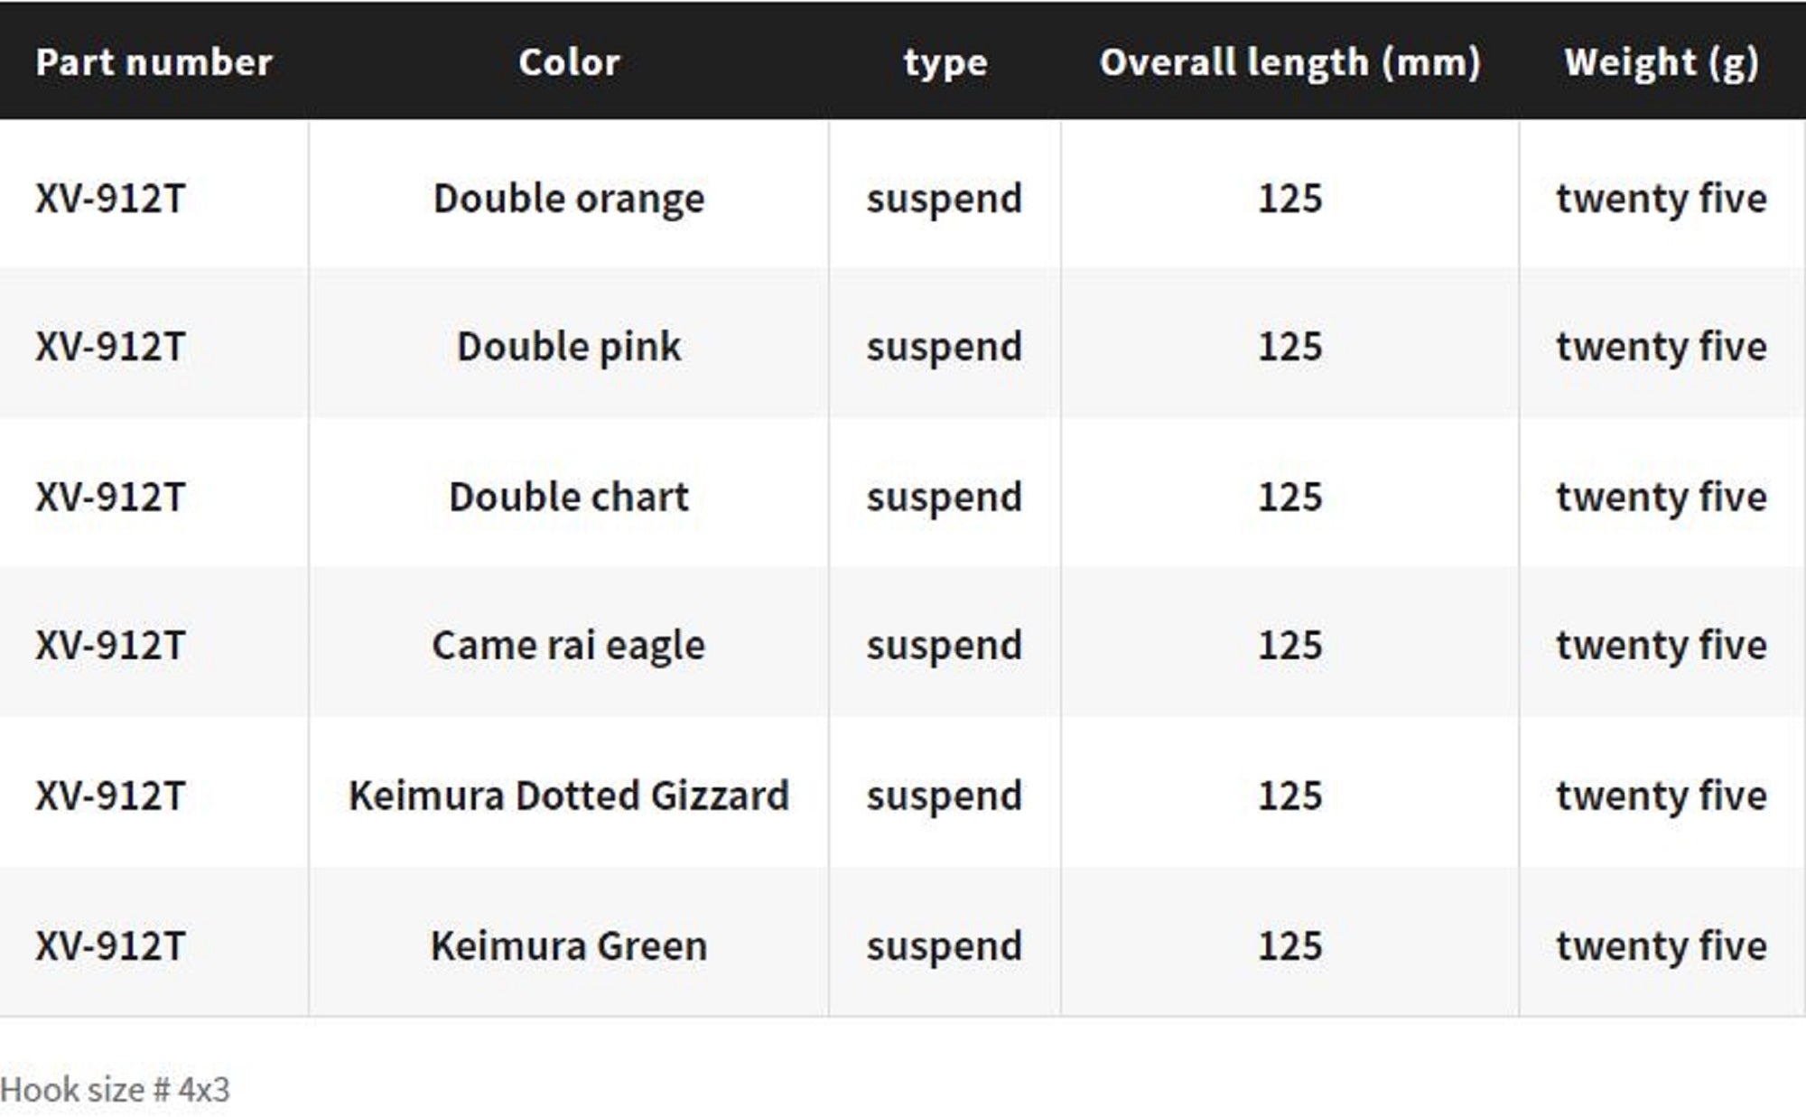Click the Double orange color cell

pos(569,199)
